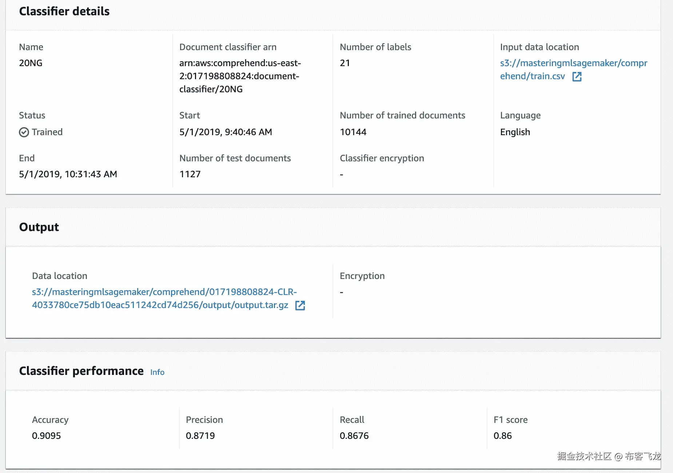Click the Output section heading
Viewport: 673px width, 473px height.
tap(39, 227)
